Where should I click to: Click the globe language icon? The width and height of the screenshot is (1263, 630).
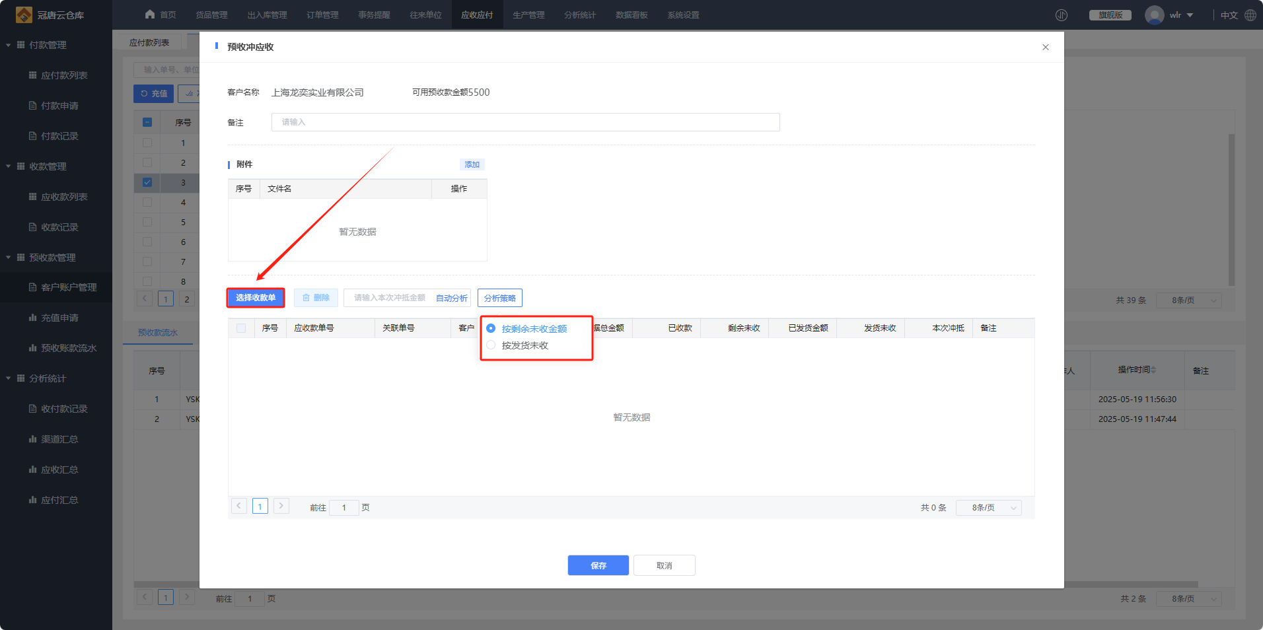(x=1250, y=15)
